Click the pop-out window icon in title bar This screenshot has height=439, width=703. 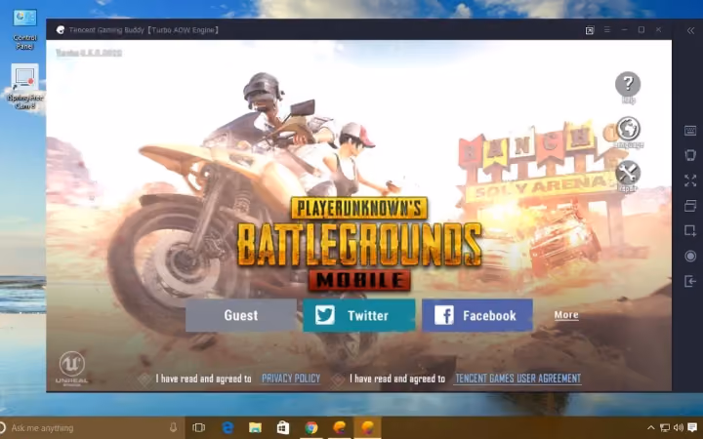click(590, 30)
